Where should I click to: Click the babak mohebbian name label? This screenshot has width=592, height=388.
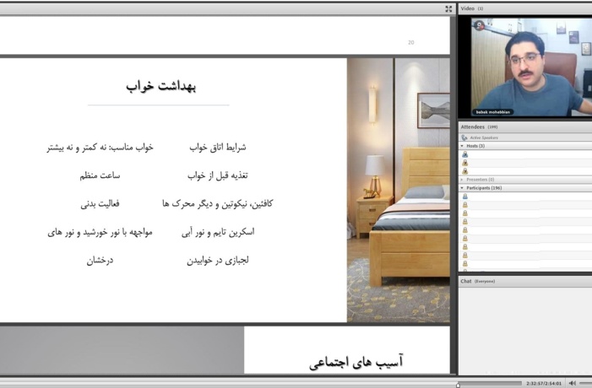[492, 112]
